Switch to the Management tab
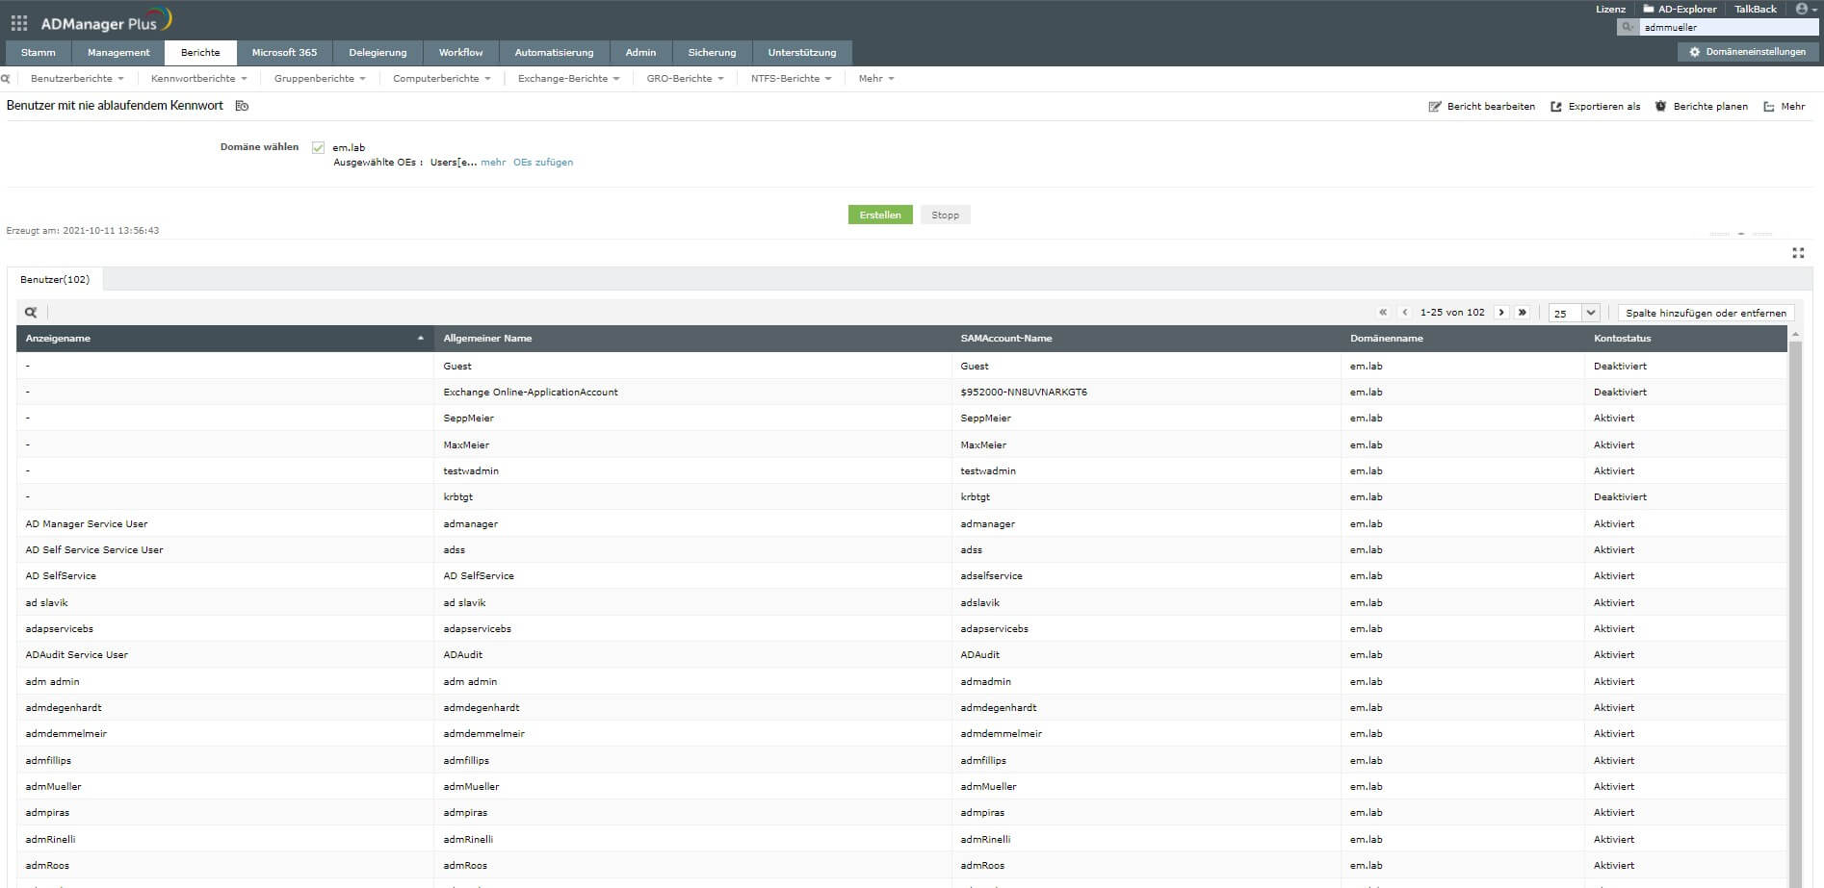Viewport: 1824px width, 888px height. (118, 53)
